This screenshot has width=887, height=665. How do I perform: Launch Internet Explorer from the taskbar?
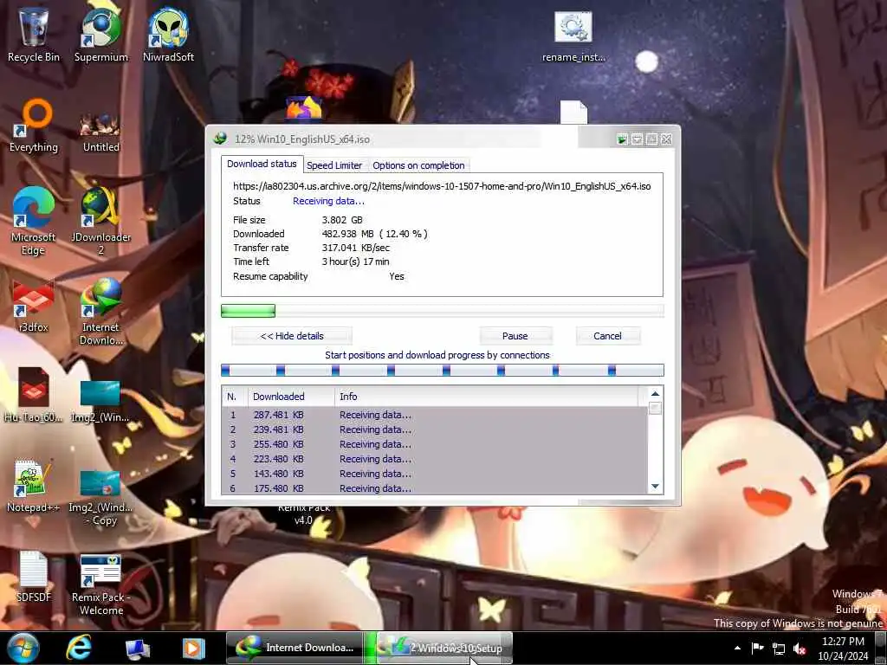(x=79, y=648)
